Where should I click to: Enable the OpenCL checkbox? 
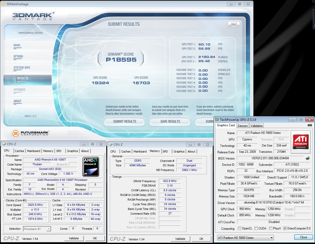point(240,228)
